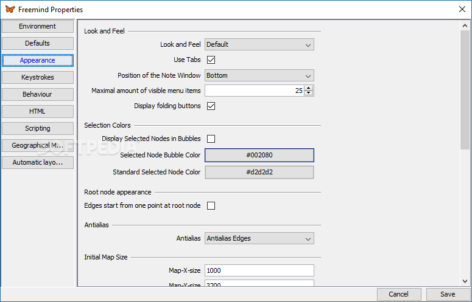Click the maximal visible menu items field

[255, 91]
